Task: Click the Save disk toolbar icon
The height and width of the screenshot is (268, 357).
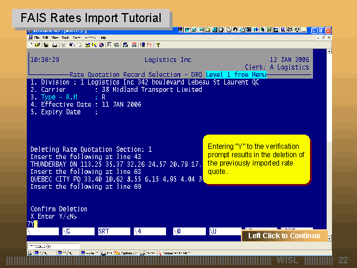Action: pyautogui.click(x=45, y=44)
